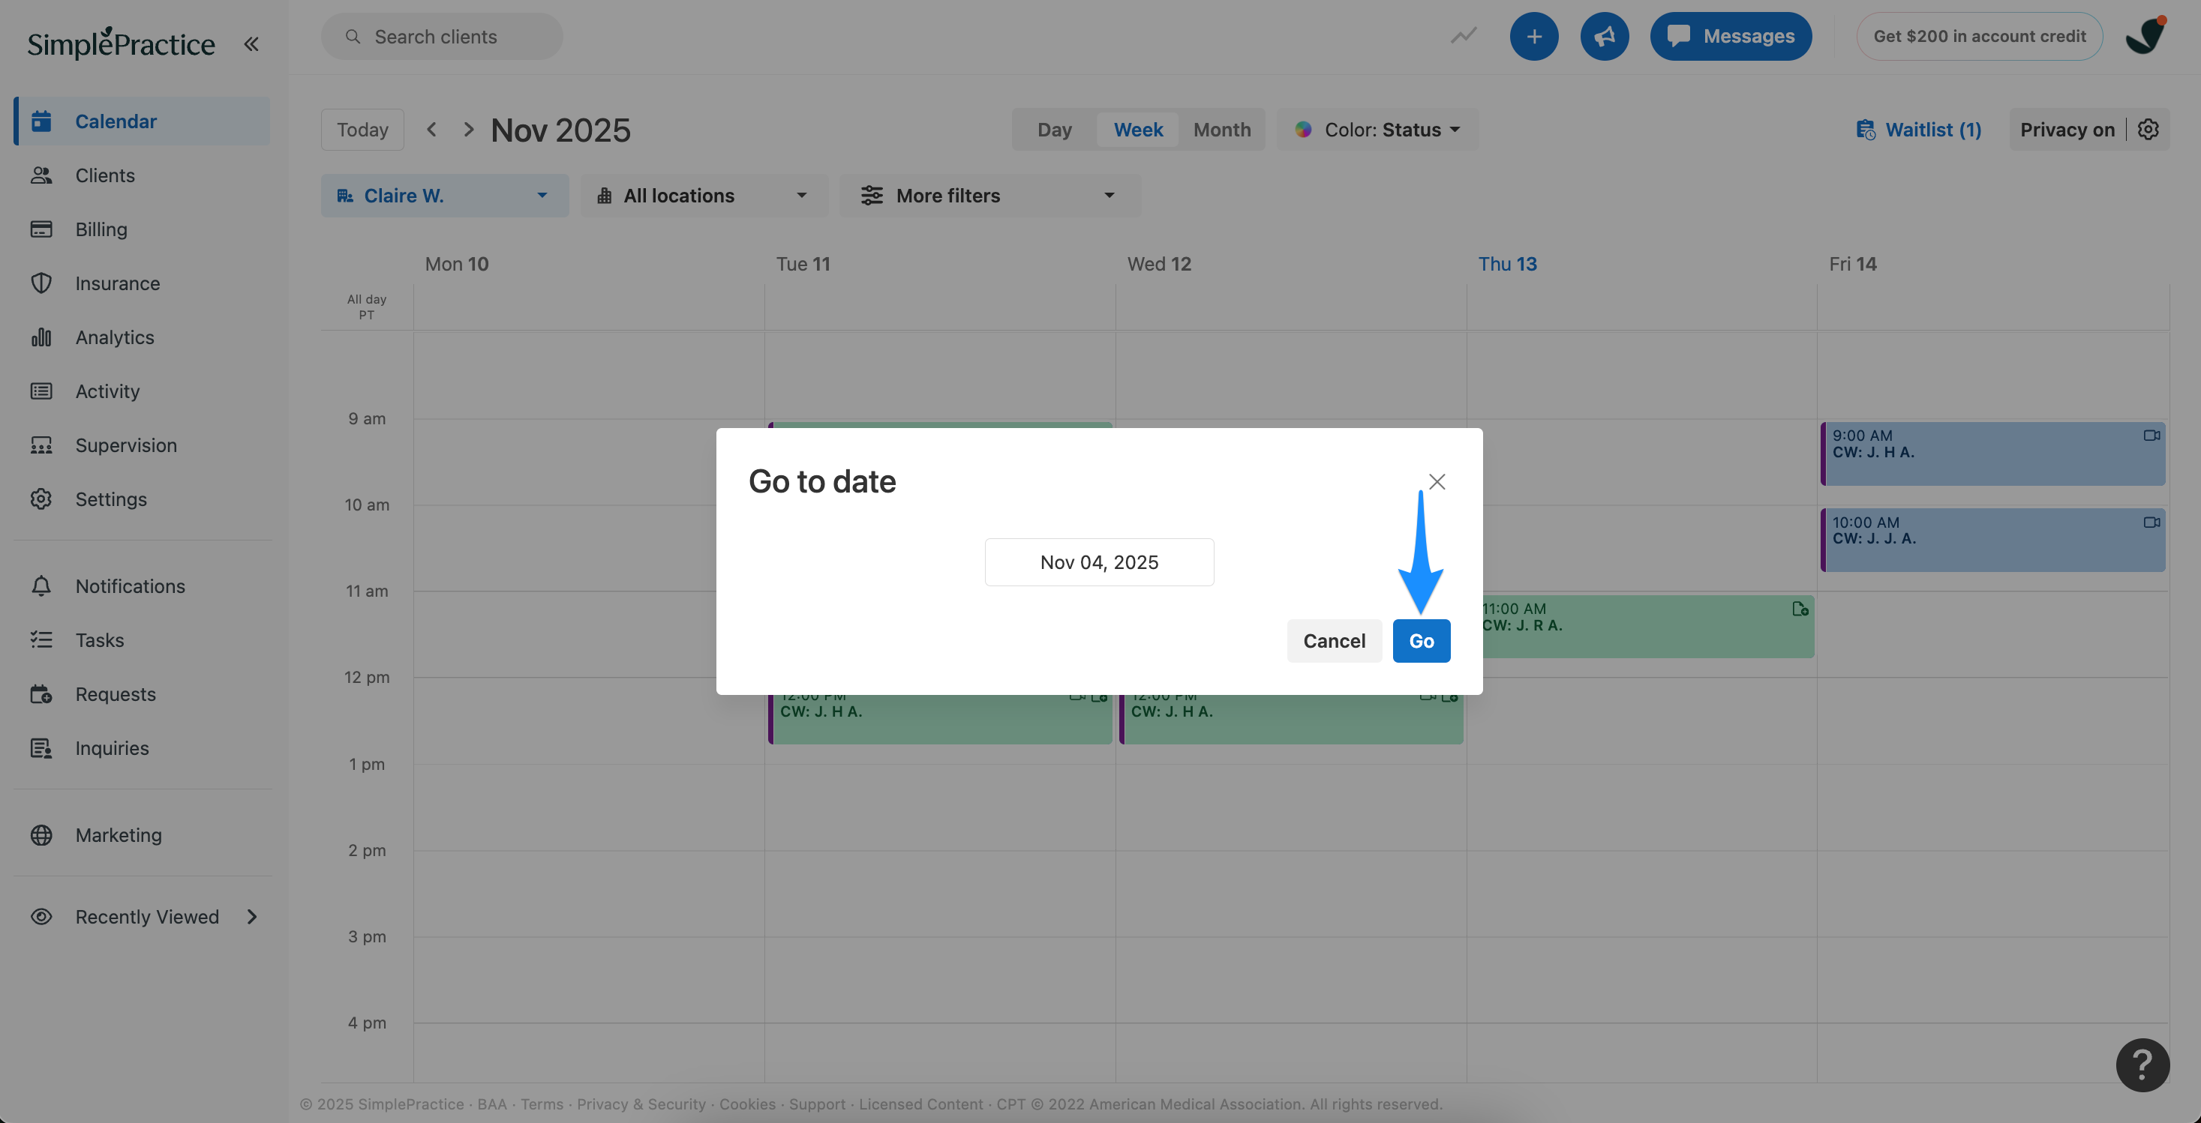Click video icon on Friday 9:00 AM appointment
Image resolution: width=2201 pixels, height=1123 pixels.
pos(2151,436)
